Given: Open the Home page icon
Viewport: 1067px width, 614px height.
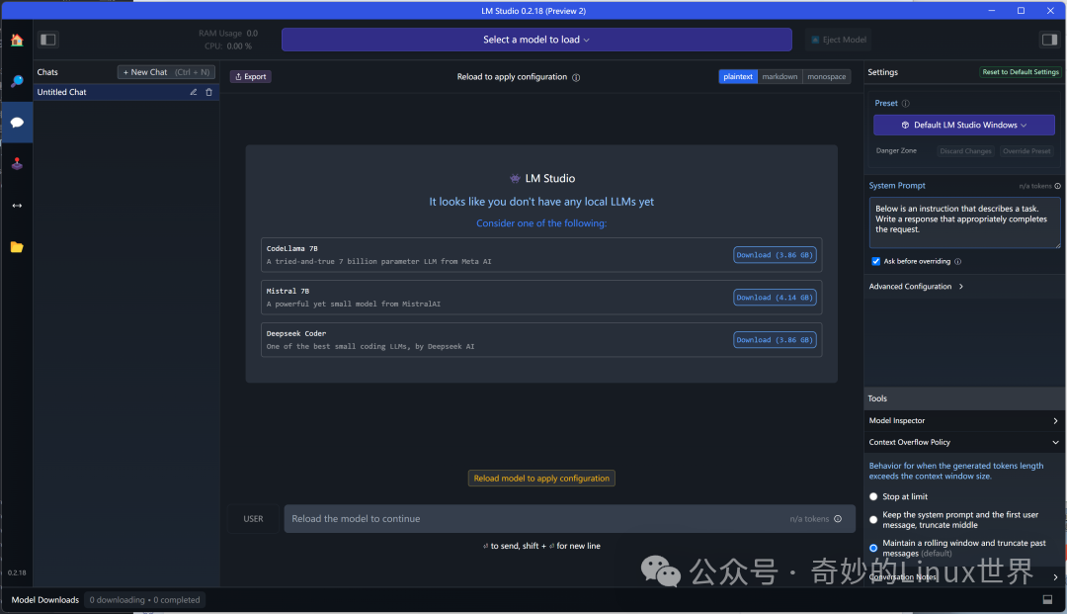Looking at the screenshot, I should [x=17, y=41].
